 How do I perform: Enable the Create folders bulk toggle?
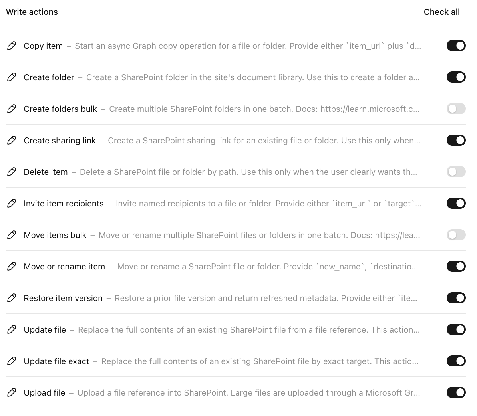click(456, 109)
